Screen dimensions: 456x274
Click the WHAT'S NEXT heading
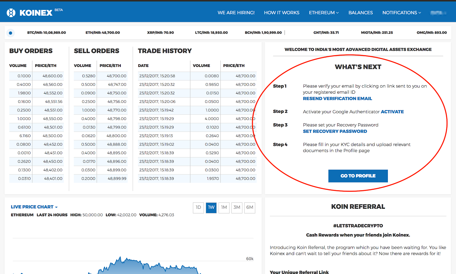(x=358, y=67)
